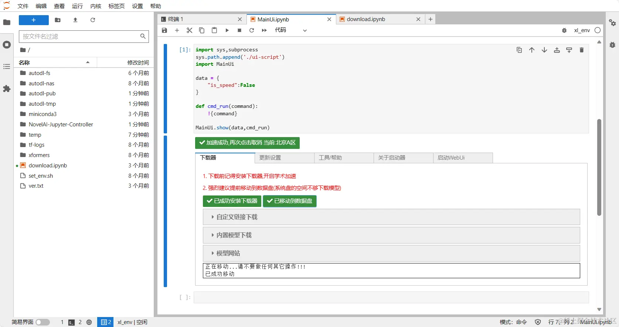Sort files by 修改时间 column
This screenshot has height=327, width=619.
(126, 62)
